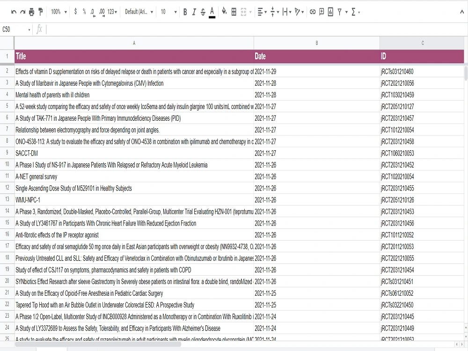Toggle italic formatting
Viewport: 468px width, 351px height.
click(x=194, y=12)
